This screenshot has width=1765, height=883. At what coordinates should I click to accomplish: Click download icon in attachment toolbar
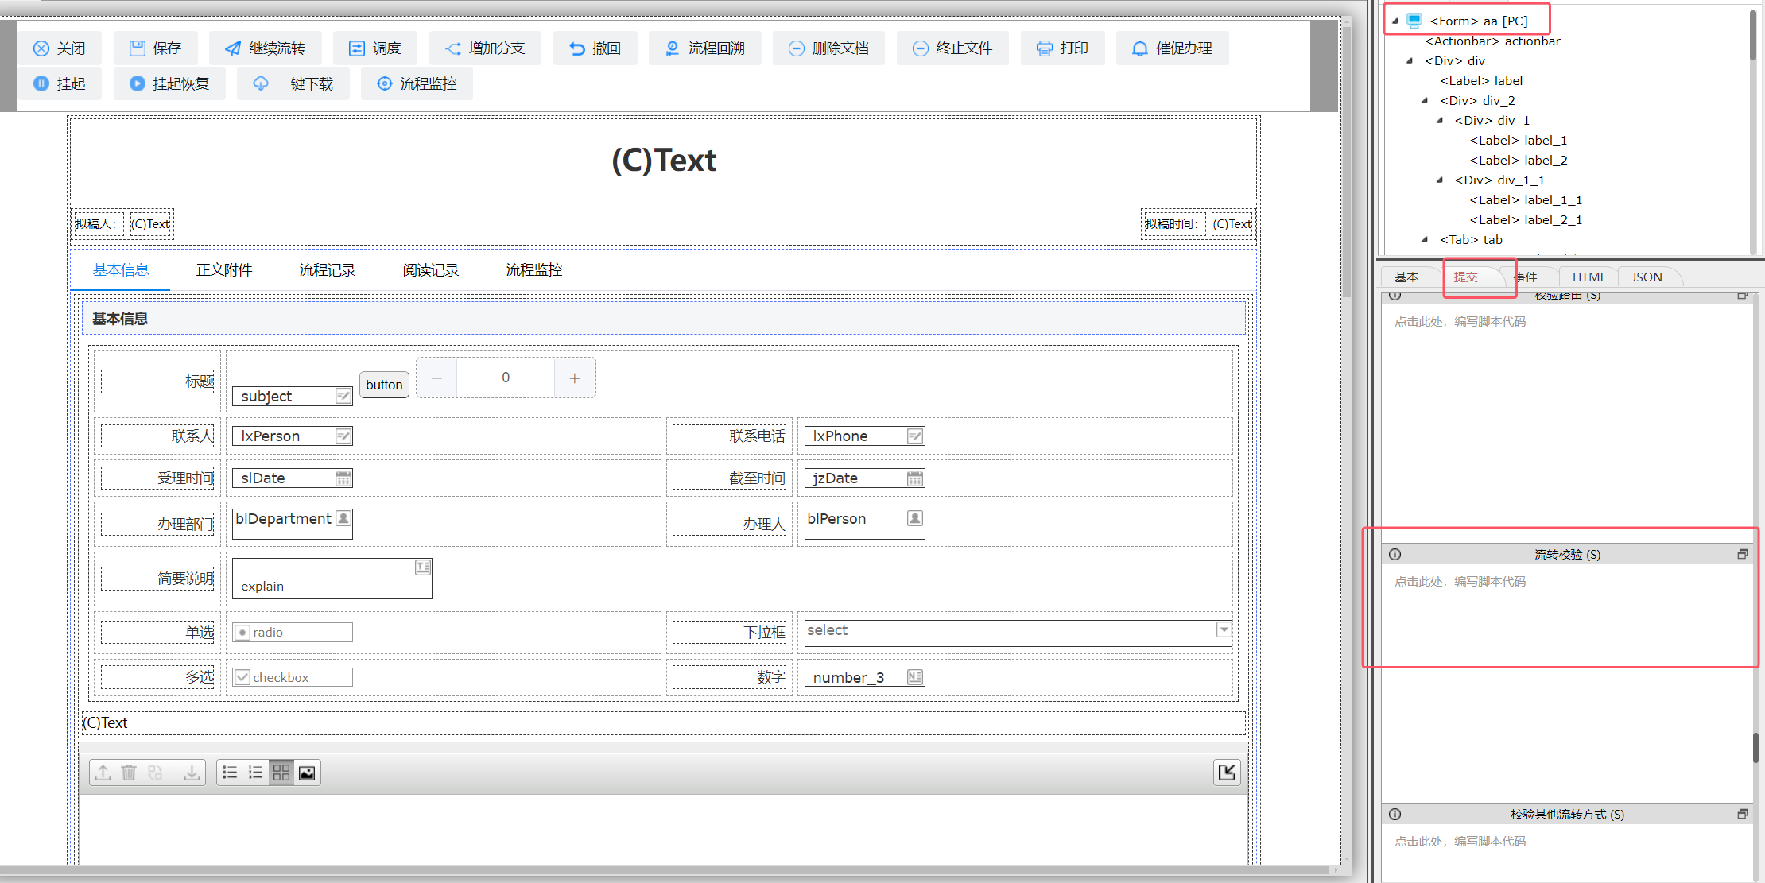pyautogui.click(x=192, y=773)
